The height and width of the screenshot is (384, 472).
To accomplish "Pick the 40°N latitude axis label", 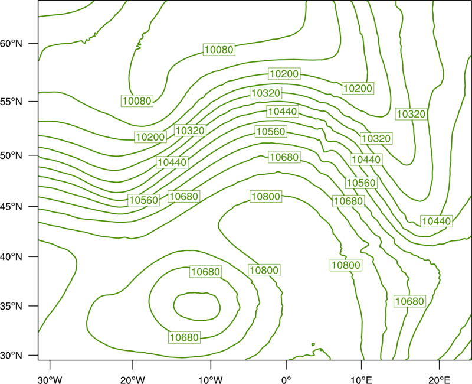I will point(11,257).
